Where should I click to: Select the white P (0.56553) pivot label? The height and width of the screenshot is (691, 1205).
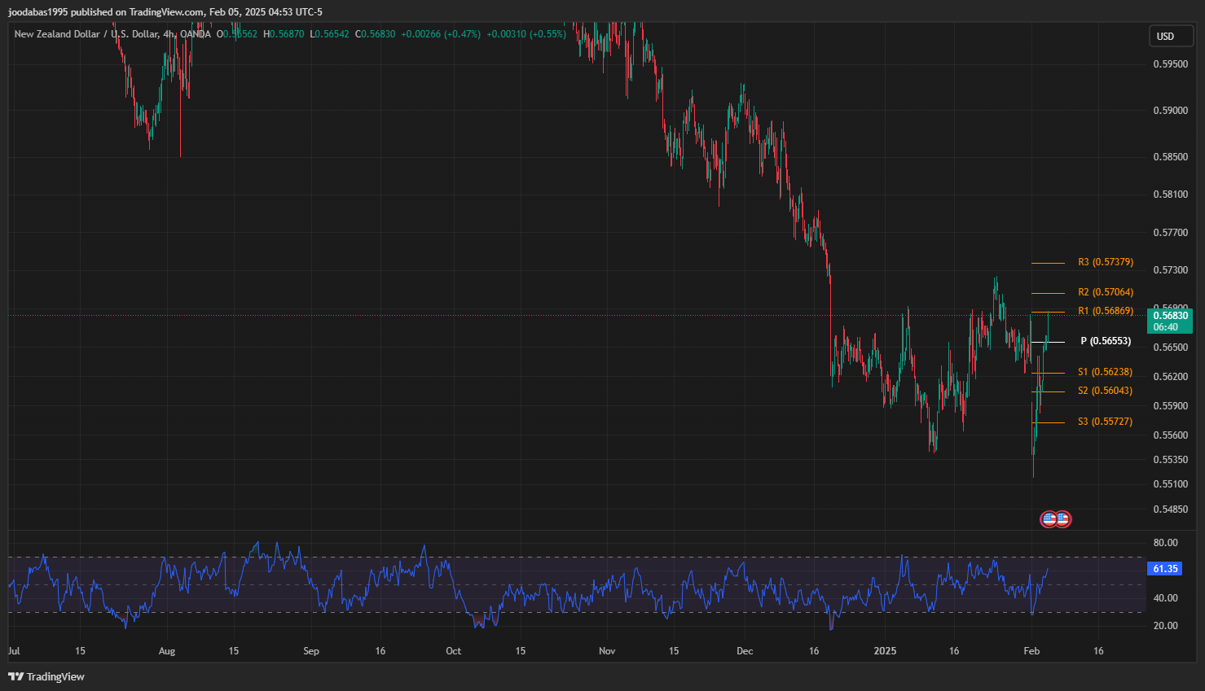pyautogui.click(x=1105, y=342)
